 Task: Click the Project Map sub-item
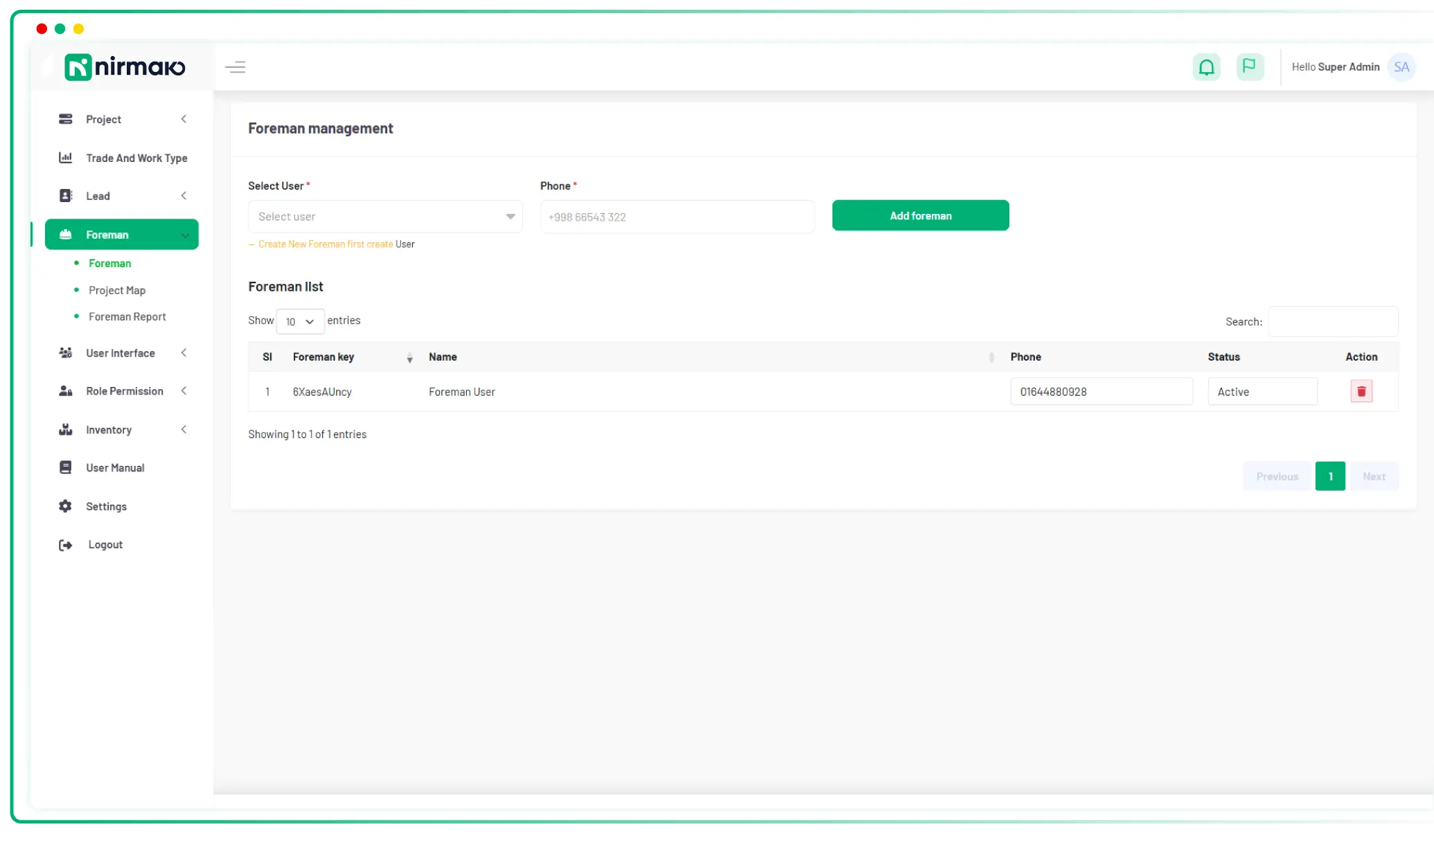pyautogui.click(x=117, y=289)
